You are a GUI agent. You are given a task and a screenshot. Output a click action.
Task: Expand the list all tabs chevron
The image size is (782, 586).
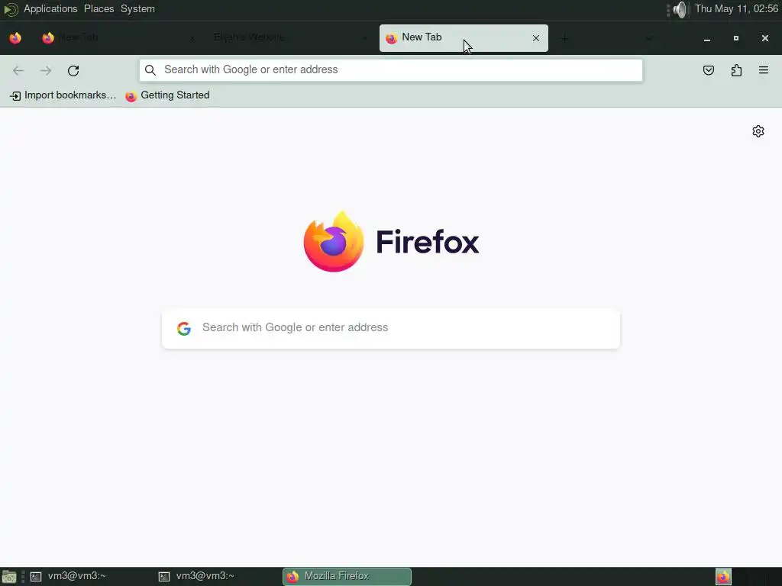(649, 38)
